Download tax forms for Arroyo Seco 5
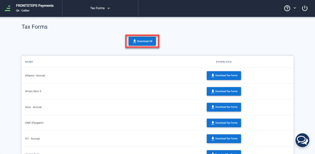 tap(224, 91)
